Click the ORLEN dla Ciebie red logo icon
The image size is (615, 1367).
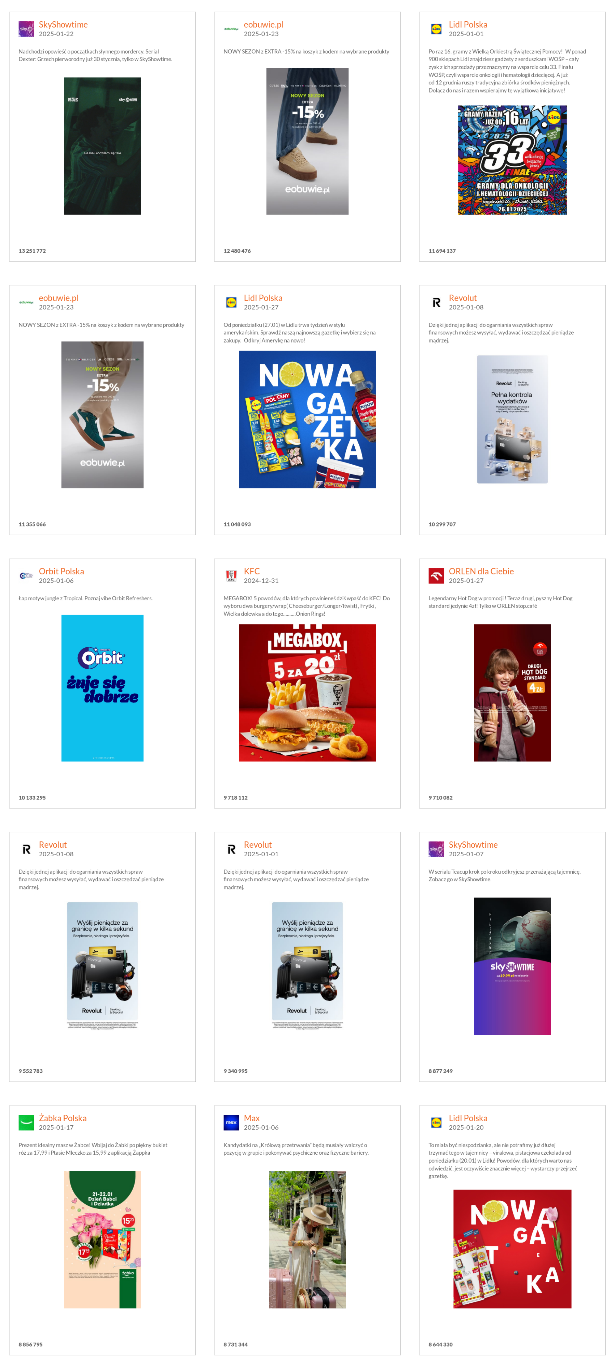(x=436, y=575)
